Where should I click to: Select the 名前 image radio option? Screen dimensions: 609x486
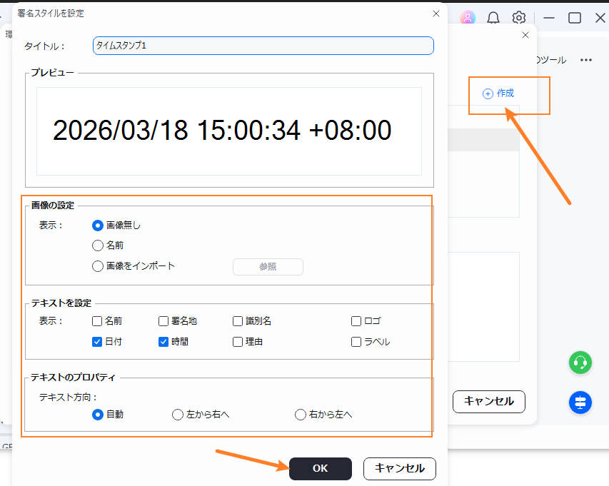(x=98, y=245)
